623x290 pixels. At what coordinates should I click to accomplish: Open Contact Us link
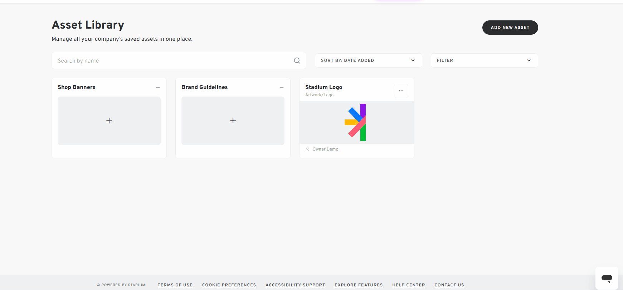tap(449, 285)
